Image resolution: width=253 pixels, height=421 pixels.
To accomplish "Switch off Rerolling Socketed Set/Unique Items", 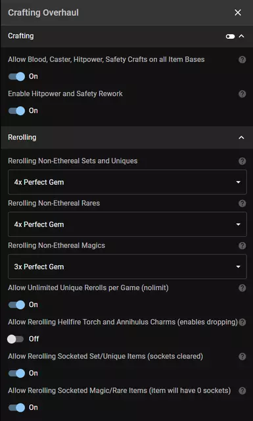I will tap(16, 373).
